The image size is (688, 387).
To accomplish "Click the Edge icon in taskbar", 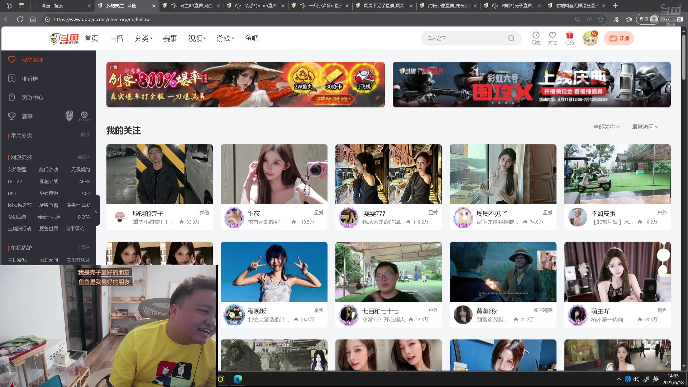I will 238,379.
